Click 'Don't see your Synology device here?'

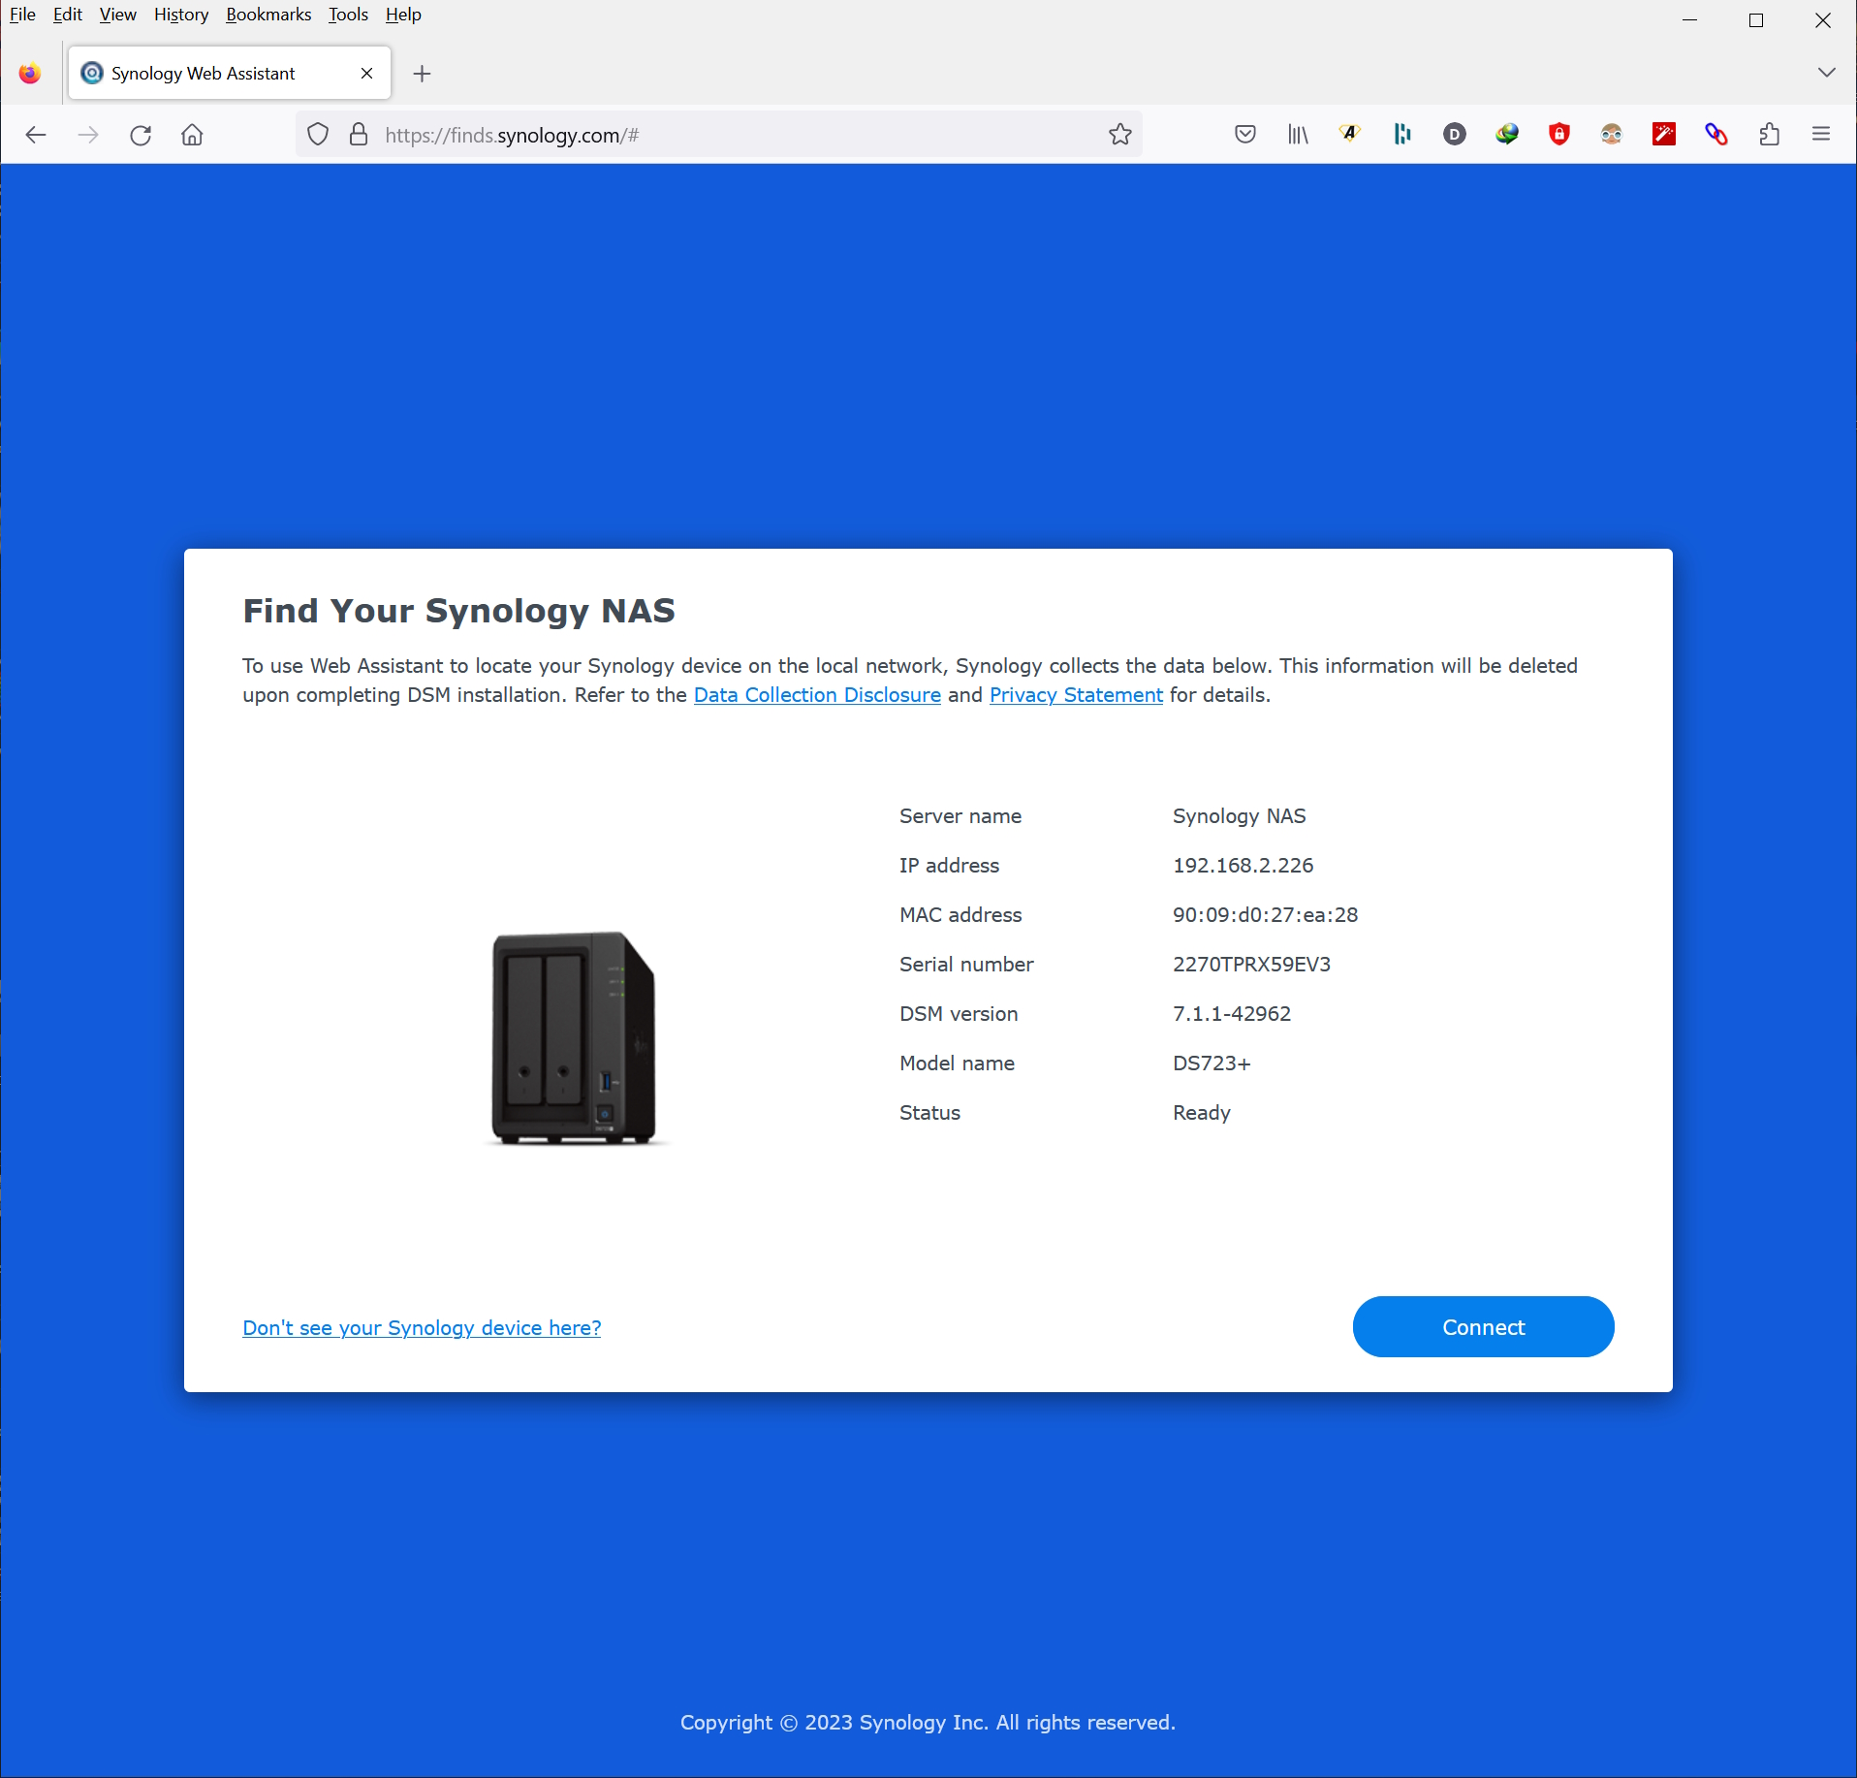coord(422,1328)
